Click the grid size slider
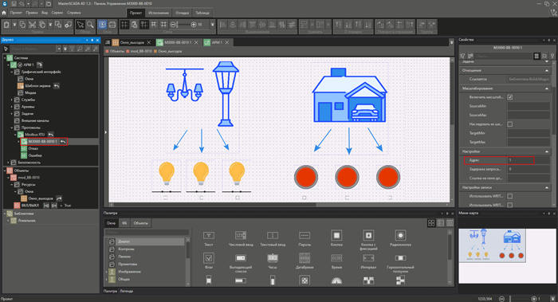The height and width of the screenshot is (302, 558). click(x=183, y=25)
